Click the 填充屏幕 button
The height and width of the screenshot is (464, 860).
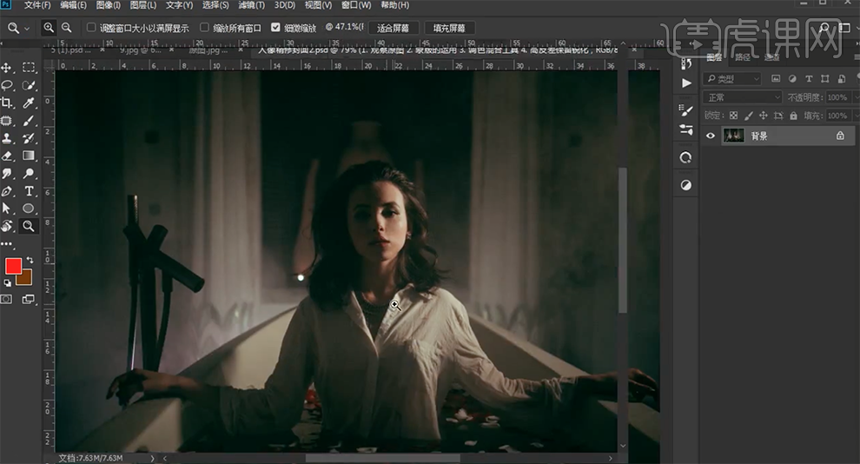tap(449, 28)
